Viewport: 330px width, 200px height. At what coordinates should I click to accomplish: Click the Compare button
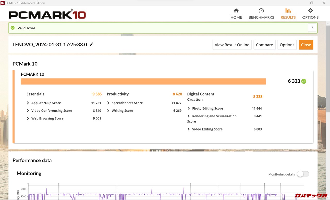[x=264, y=45]
